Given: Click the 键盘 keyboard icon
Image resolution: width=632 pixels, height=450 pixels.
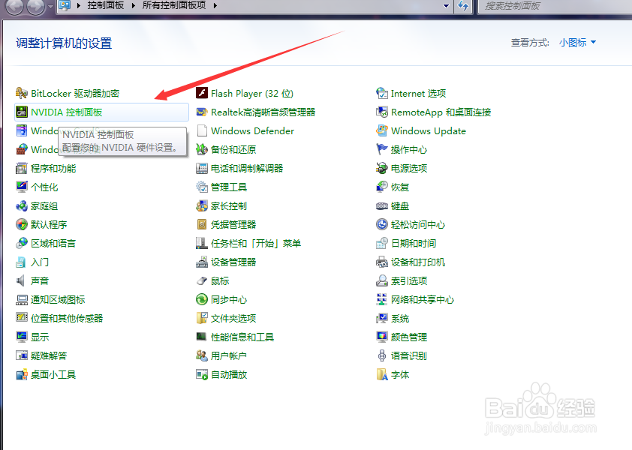Looking at the screenshot, I should click(382, 205).
